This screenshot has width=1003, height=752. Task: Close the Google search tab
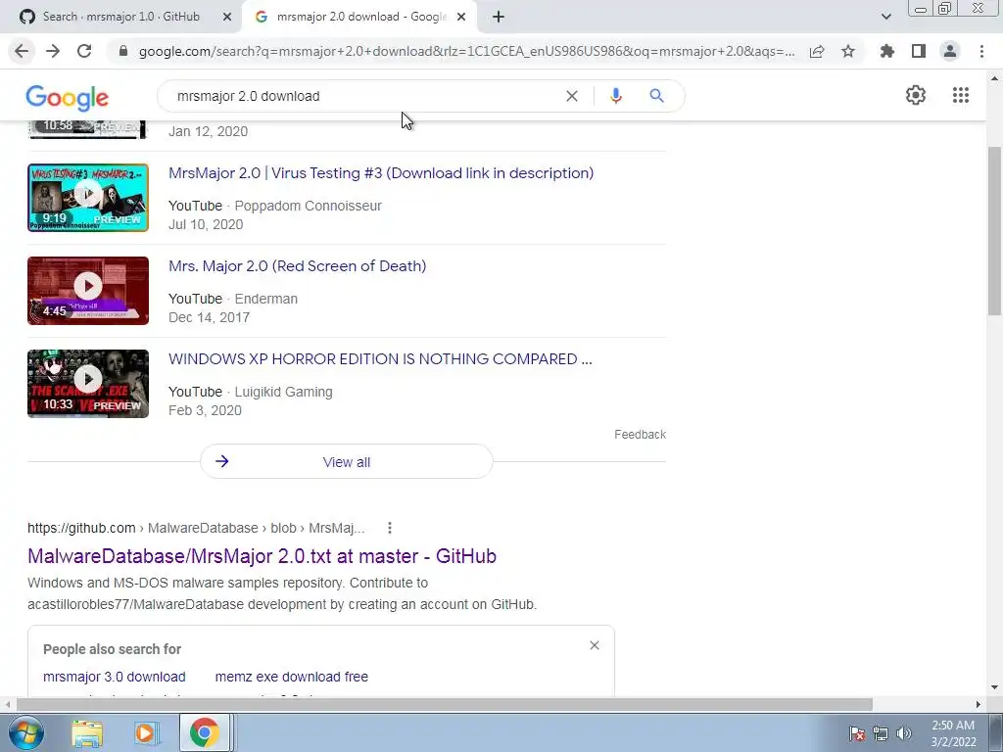click(461, 17)
